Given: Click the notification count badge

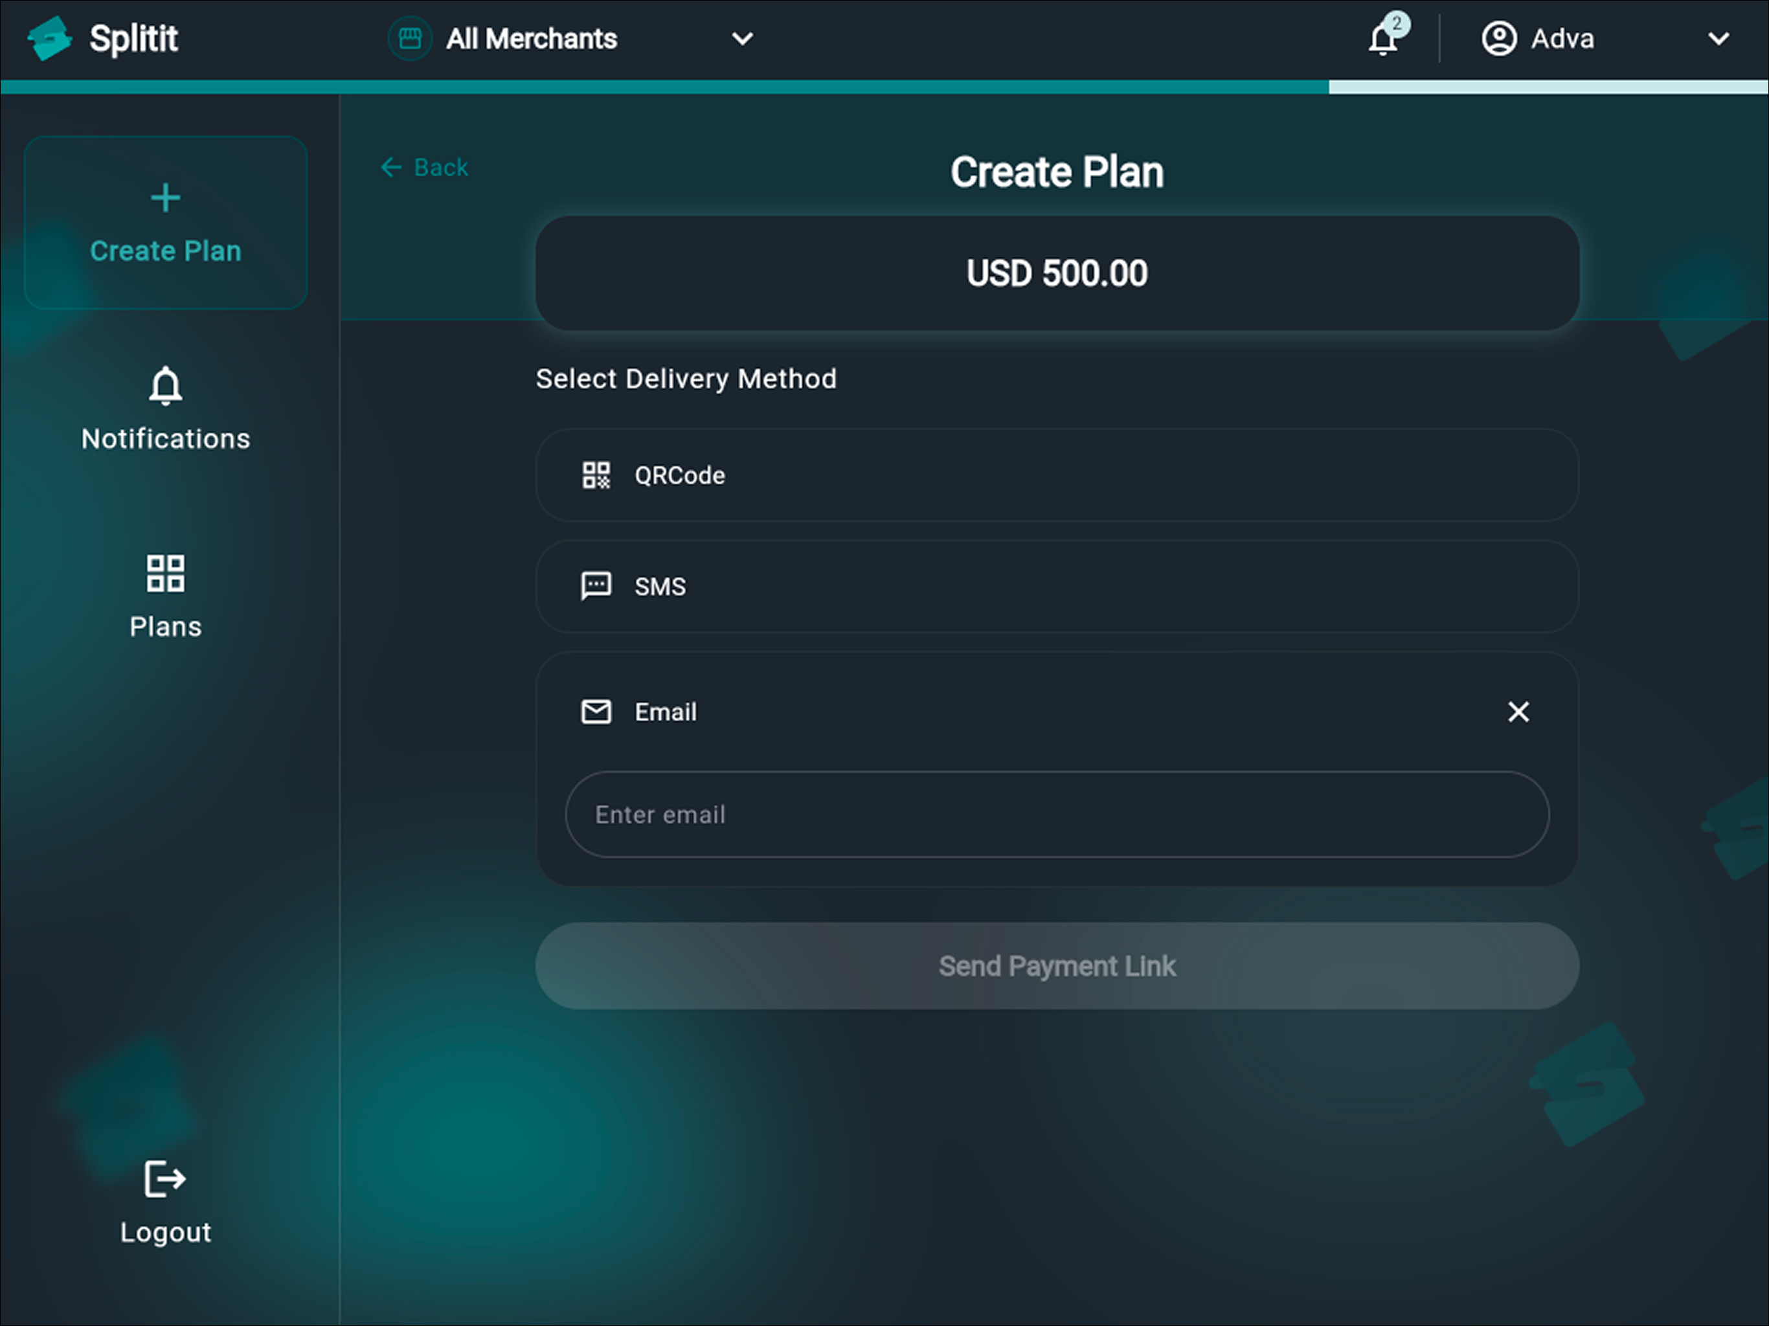Looking at the screenshot, I should (1396, 24).
